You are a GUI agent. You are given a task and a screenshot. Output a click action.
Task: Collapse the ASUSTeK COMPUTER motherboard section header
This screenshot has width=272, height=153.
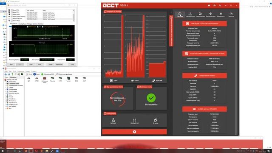[x=204, y=54]
